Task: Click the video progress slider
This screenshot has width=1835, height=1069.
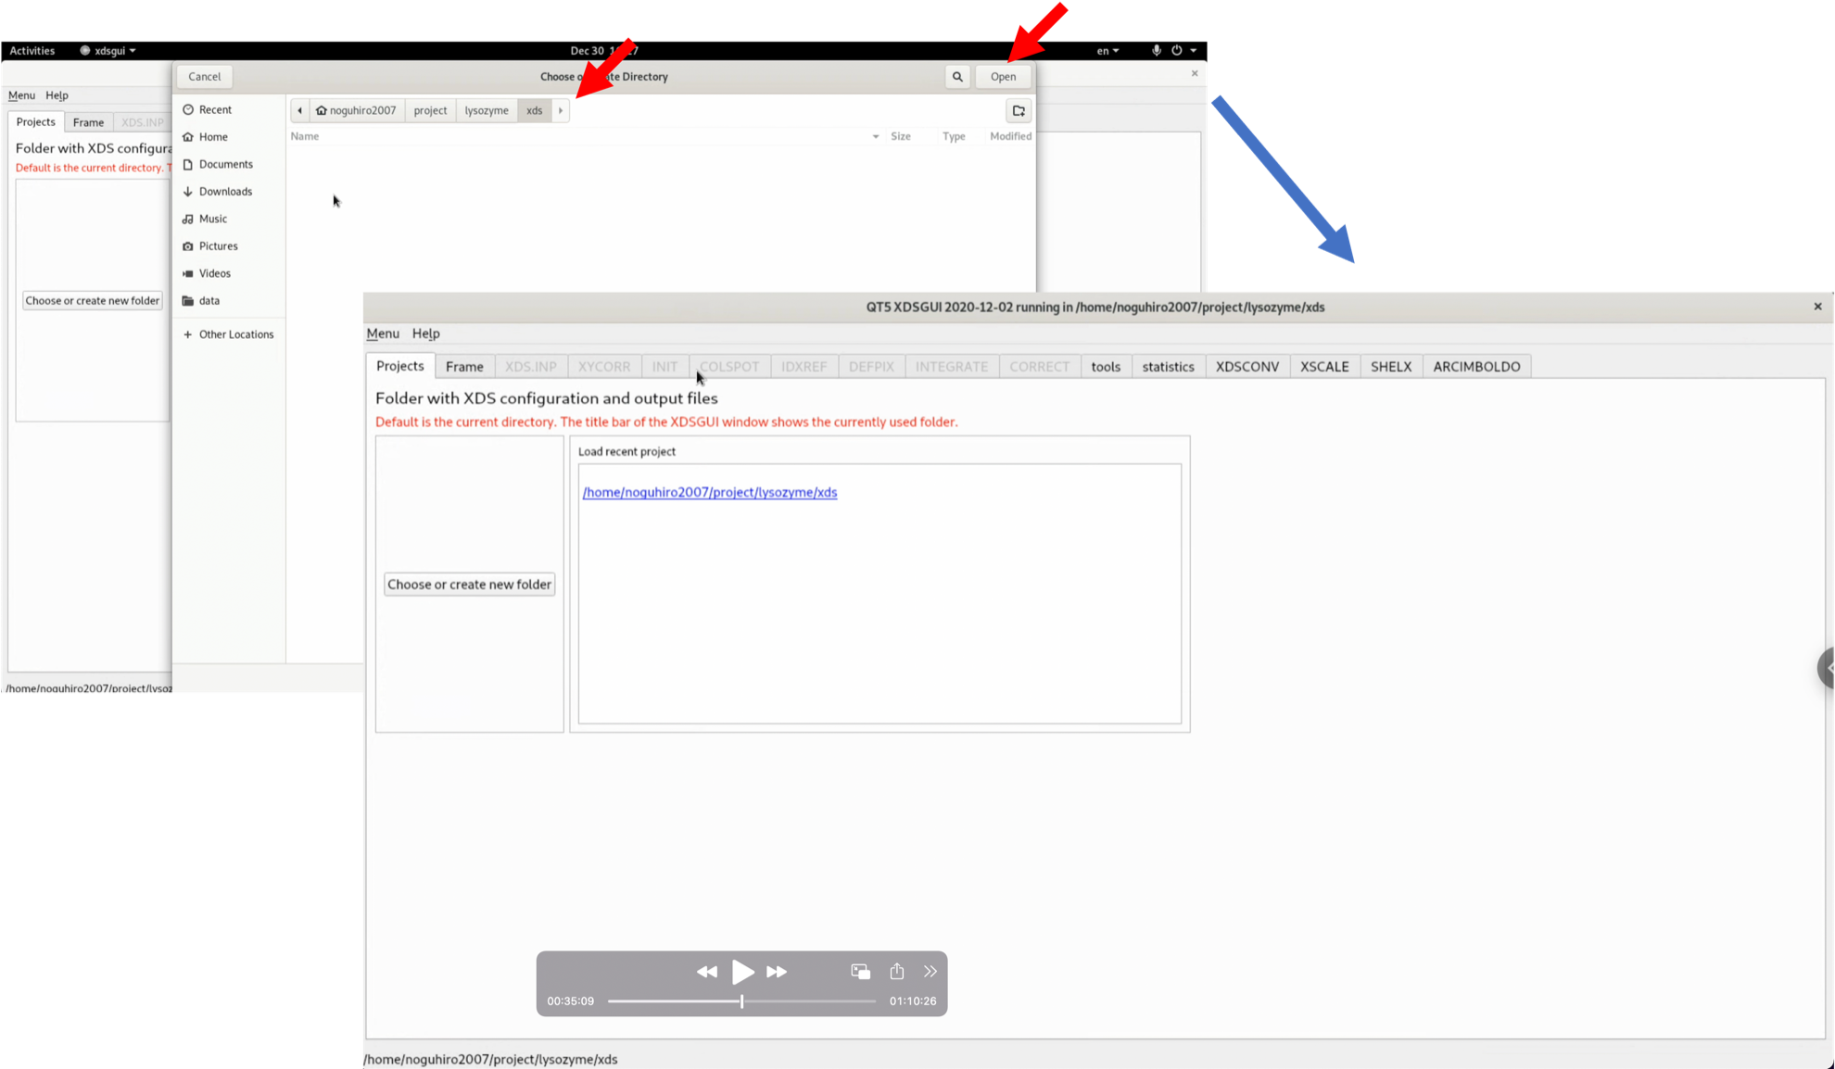Action: tap(741, 1001)
